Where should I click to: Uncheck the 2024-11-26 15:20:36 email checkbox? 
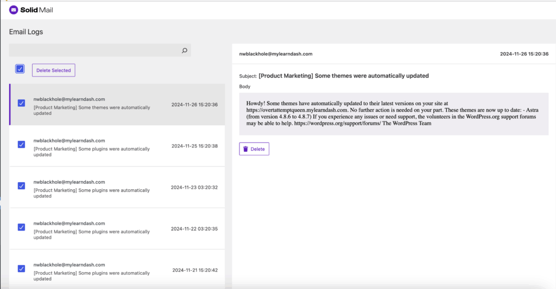[21, 103]
